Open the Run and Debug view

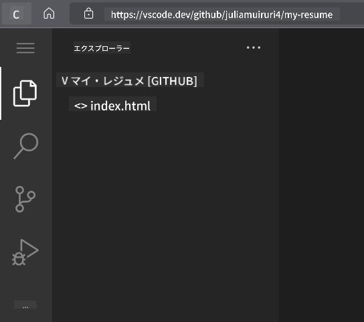coord(25,252)
